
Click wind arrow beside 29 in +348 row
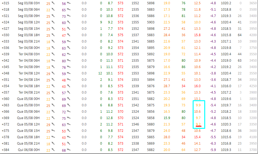[x=53, y=74]
